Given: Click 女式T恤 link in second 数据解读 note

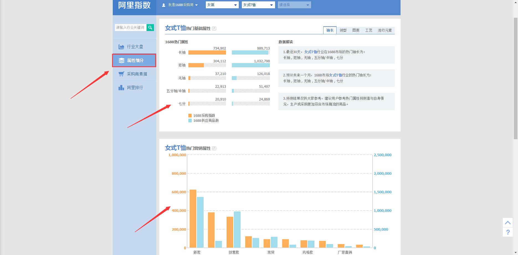Looking at the screenshot, I should pos(335,75).
